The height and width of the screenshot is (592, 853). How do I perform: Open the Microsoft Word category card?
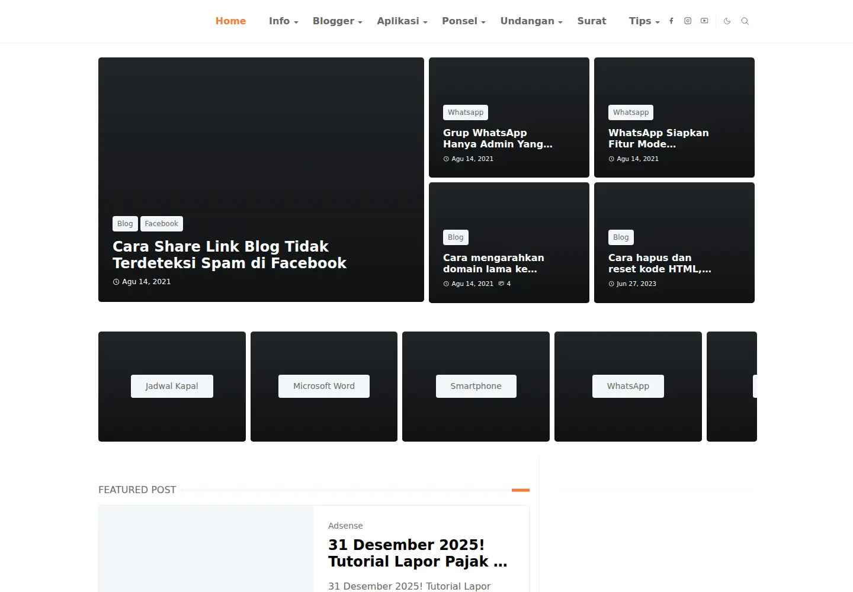pyautogui.click(x=324, y=386)
